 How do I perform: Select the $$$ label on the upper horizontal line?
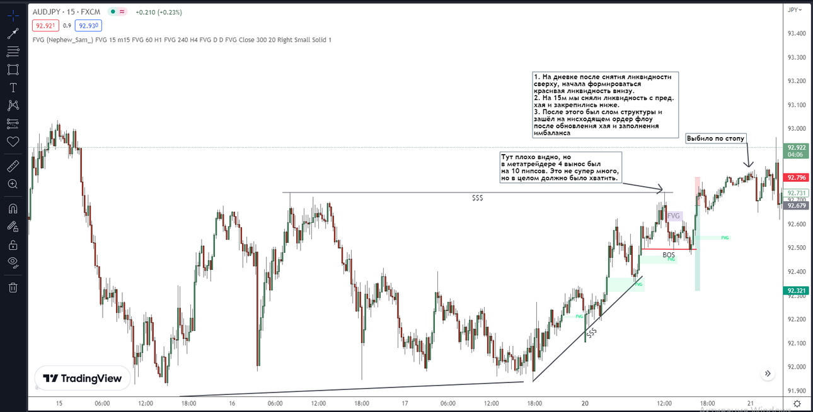[478, 198]
